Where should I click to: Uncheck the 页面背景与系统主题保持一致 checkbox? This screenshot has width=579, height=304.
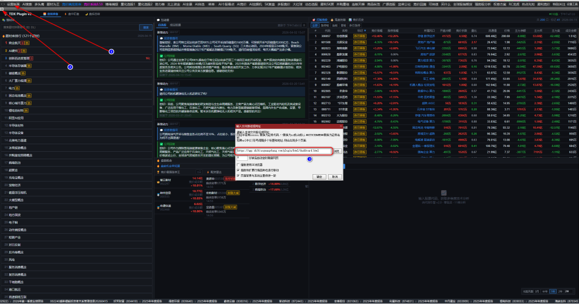(239, 175)
